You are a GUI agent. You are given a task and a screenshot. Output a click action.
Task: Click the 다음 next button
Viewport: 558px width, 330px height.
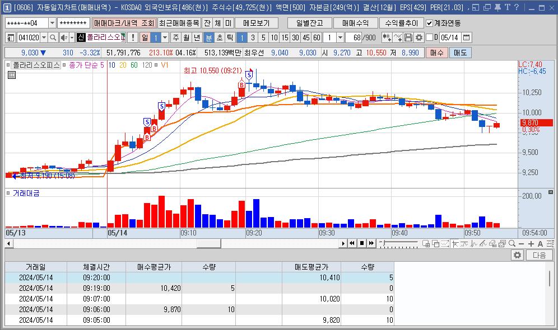[x=539, y=255]
